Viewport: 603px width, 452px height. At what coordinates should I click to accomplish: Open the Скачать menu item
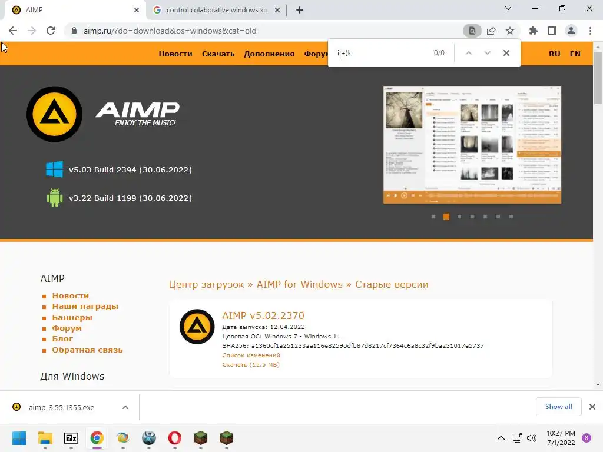pyautogui.click(x=218, y=54)
